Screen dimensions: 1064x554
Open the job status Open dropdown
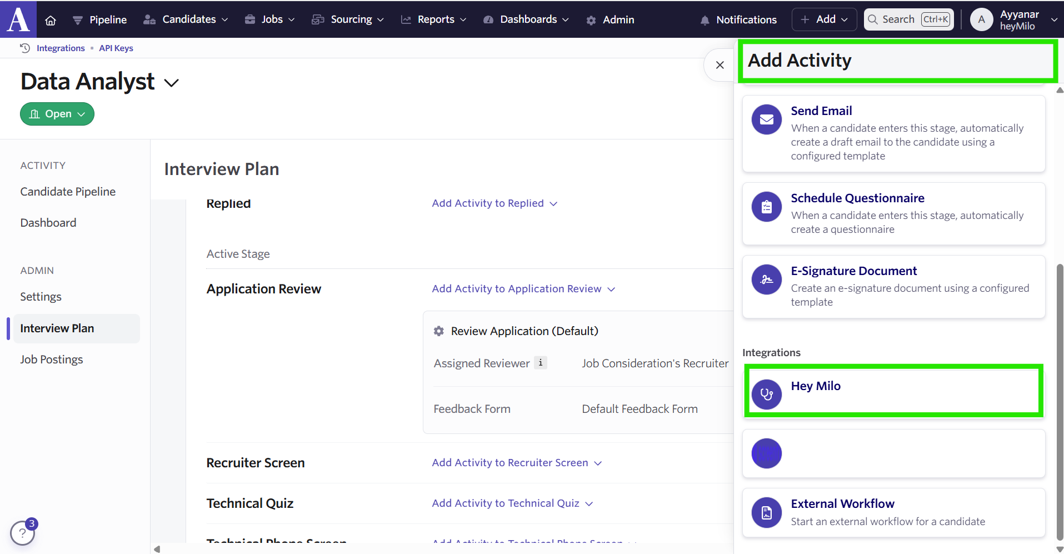[57, 114]
